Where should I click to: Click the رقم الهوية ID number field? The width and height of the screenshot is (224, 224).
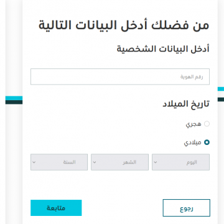[120, 77]
